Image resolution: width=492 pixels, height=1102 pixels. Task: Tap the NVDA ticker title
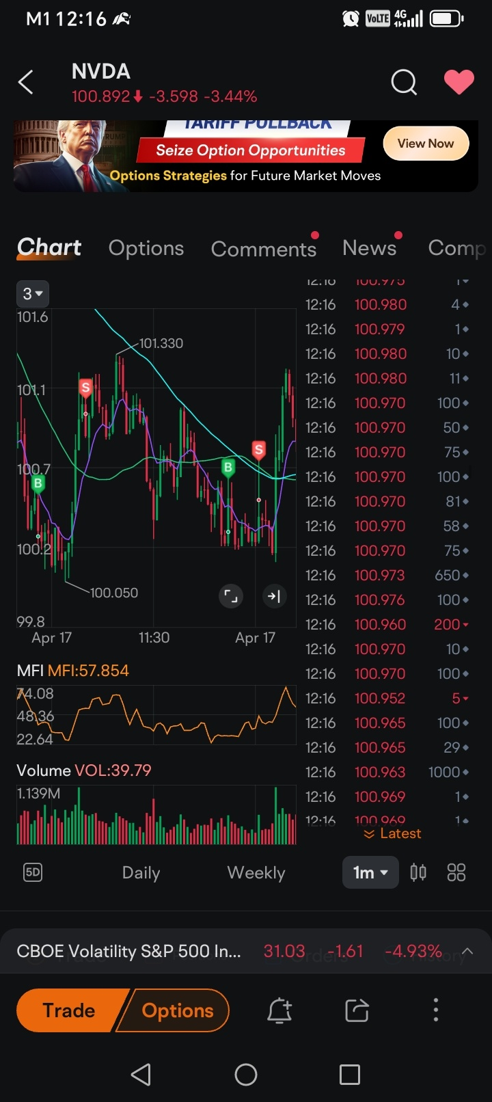(x=101, y=72)
